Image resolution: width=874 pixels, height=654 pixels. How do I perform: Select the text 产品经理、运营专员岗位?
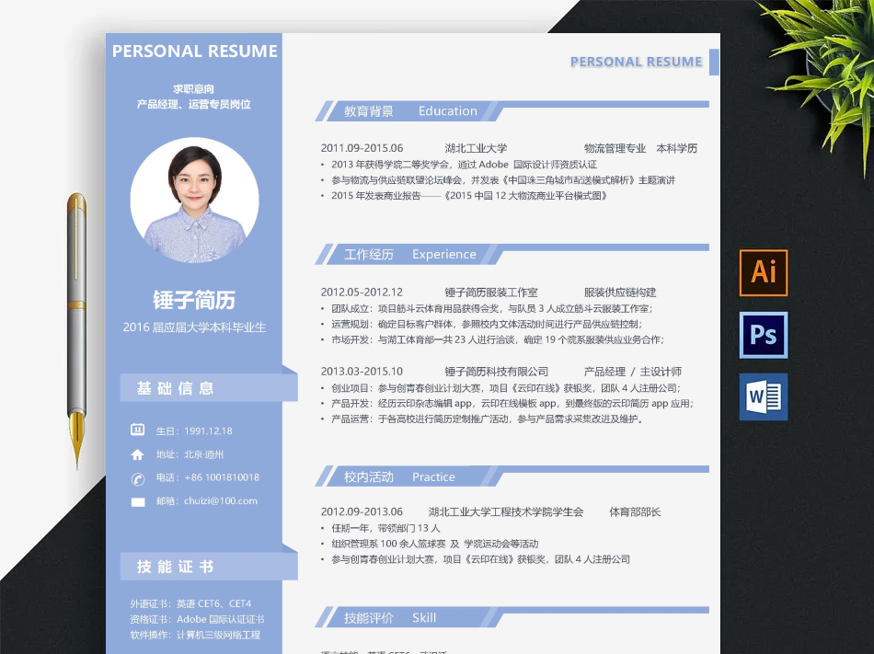tap(194, 104)
